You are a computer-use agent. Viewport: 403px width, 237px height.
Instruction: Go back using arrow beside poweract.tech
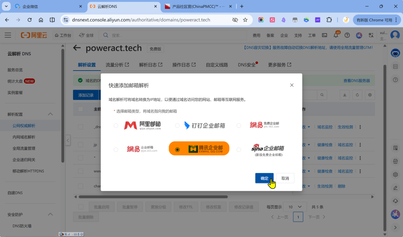[x=77, y=48]
